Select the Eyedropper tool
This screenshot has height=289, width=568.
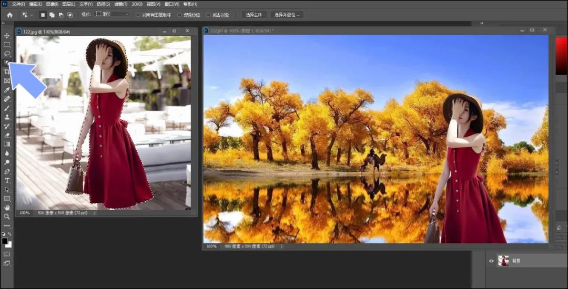click(7, 90)
